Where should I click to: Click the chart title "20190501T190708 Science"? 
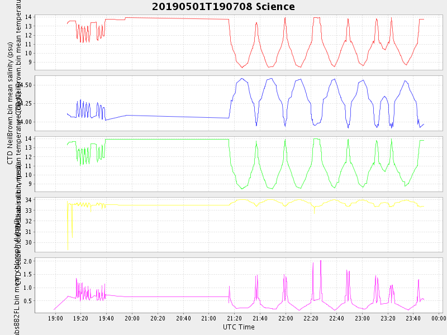(223, 7)
